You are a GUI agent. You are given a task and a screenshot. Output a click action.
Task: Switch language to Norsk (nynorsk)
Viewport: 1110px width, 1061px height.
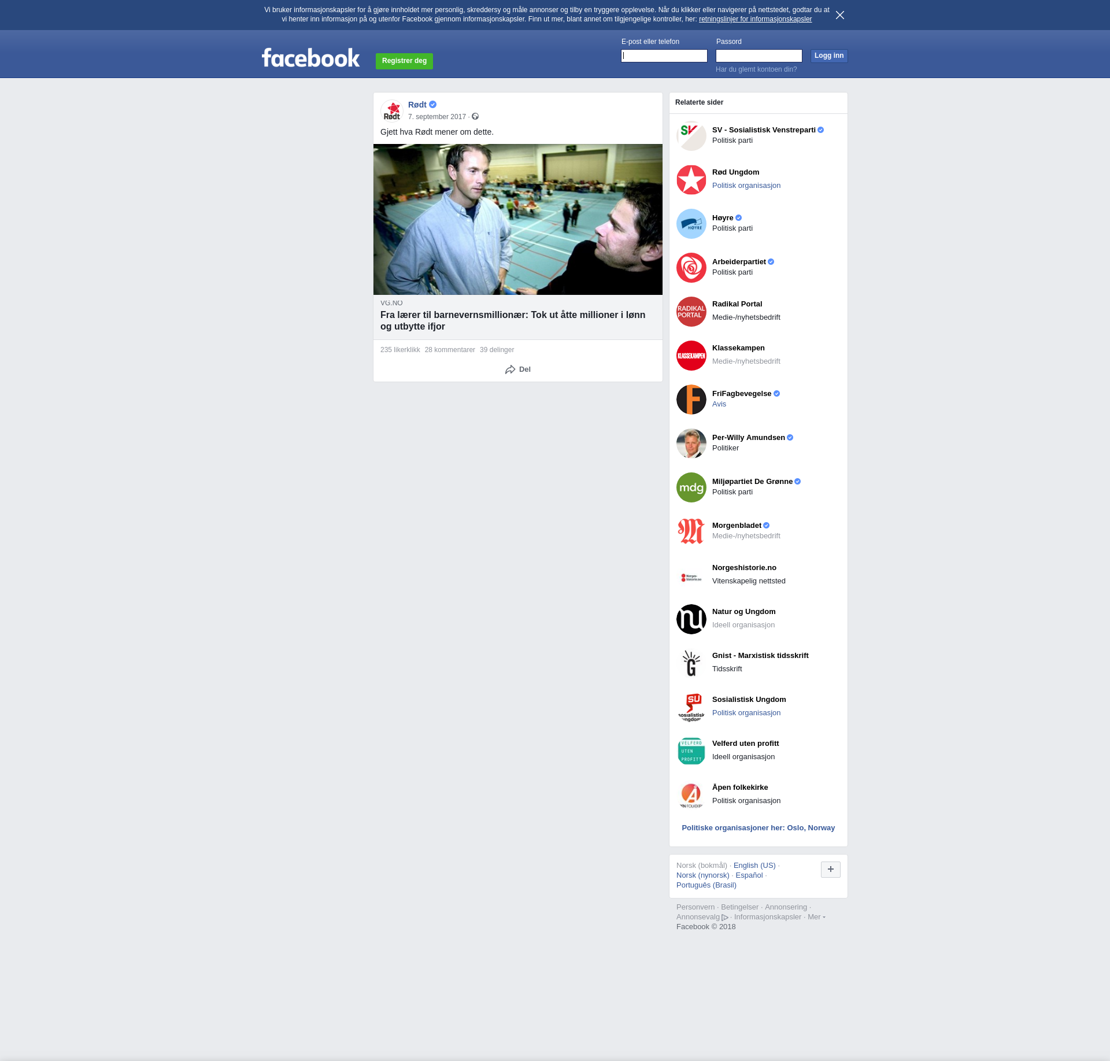(x=703, y=875)
